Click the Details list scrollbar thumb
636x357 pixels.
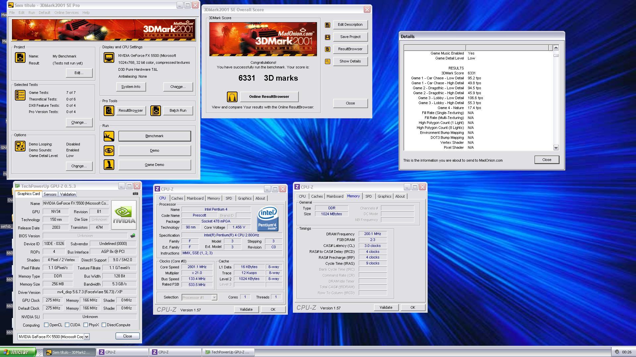coord(556,56)
